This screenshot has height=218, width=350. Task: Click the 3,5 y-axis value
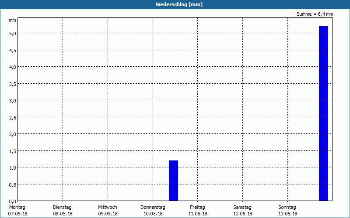coord(13,84)
